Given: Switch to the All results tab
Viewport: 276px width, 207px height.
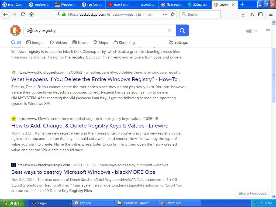Looking at the screenshot, I should (16, 42).
